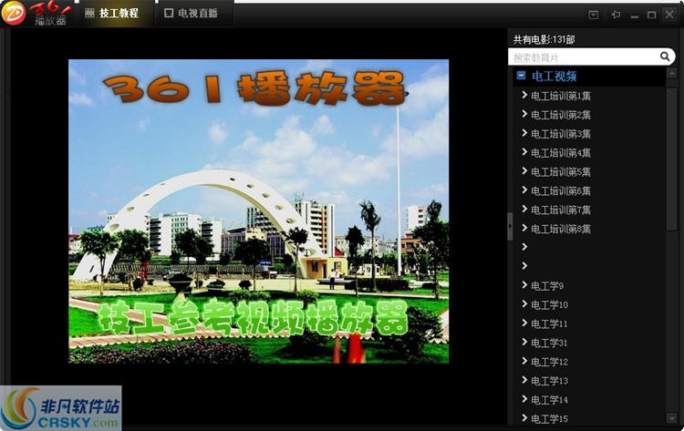Expand chevron beside 电工培训第3集

point(524,132)
